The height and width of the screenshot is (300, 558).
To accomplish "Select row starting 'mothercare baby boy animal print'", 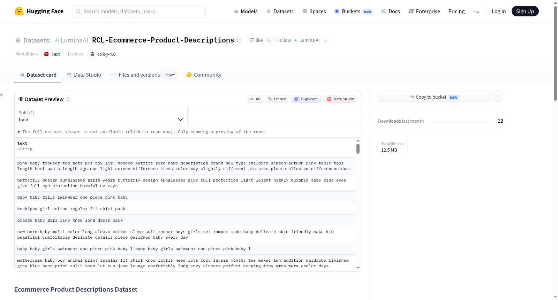I will point(185,263).
